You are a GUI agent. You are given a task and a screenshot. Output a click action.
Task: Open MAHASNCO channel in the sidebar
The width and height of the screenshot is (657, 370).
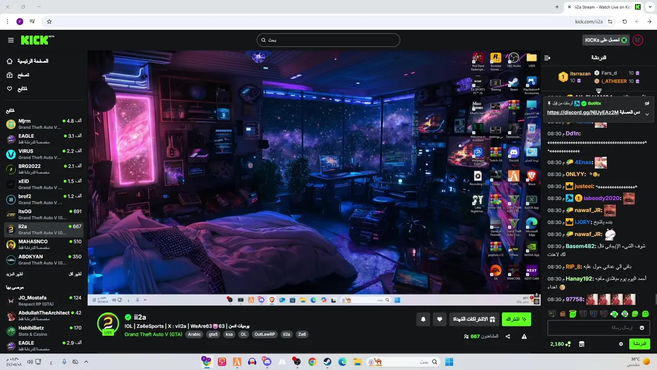point(44,245)
